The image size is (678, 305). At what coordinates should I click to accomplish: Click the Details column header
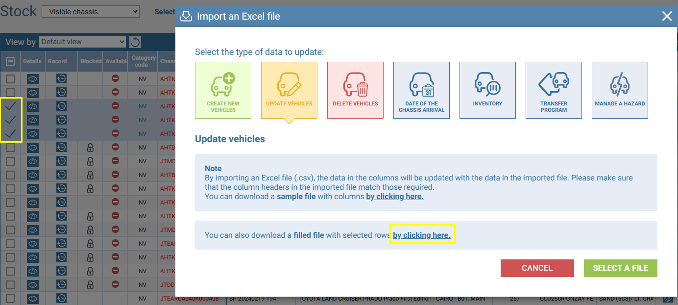(32, 61)
